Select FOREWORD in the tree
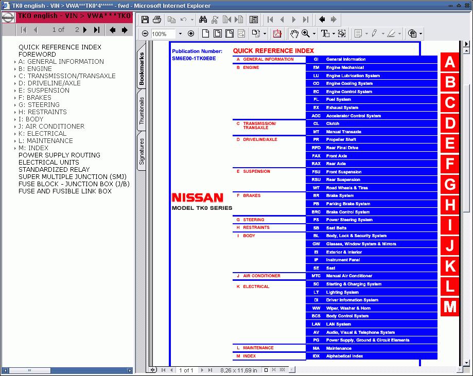Screen dimensions: 473x376 pos(37,55)
